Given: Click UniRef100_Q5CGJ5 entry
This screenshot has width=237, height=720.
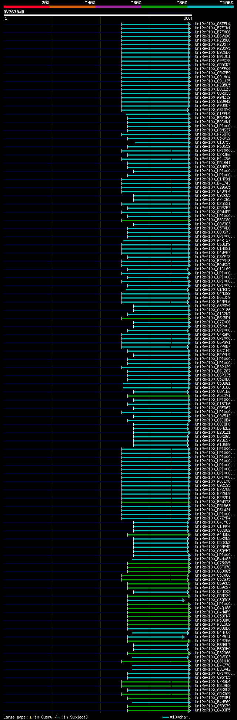Looking at the screenshot, I should click(213, 580).
